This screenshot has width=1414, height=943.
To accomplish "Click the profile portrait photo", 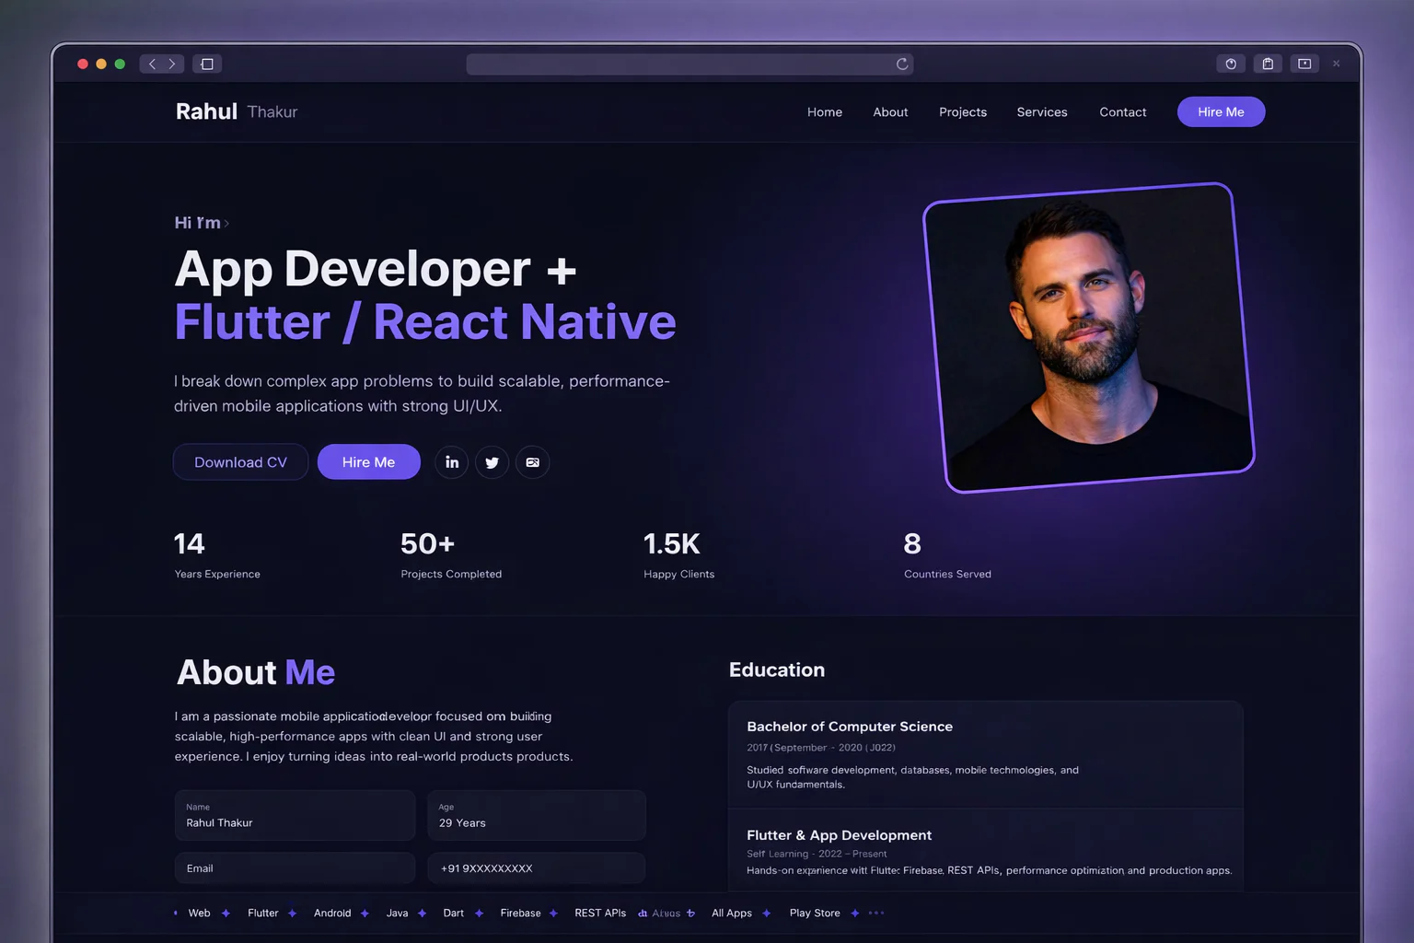I will coord(1089,337).
